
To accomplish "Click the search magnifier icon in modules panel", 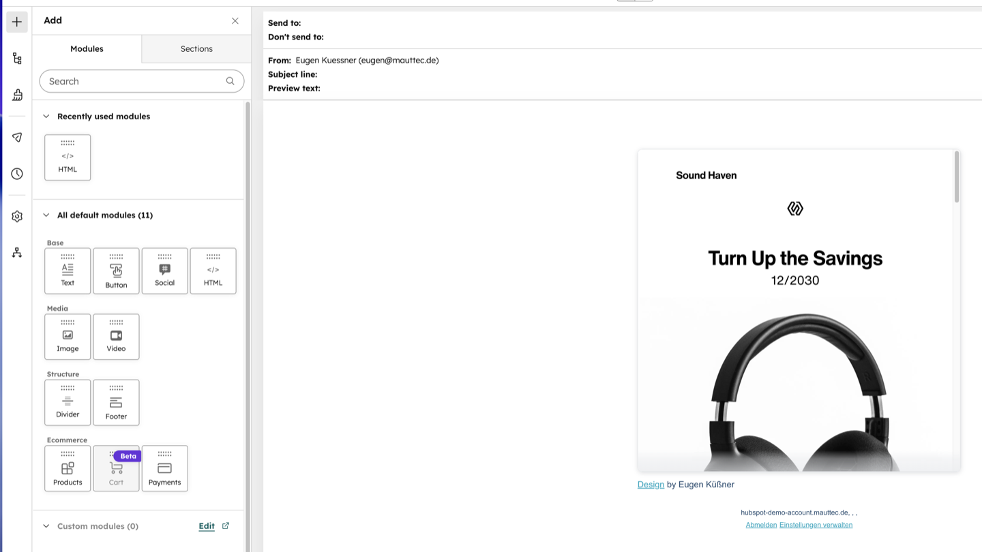I will [230, 81].
